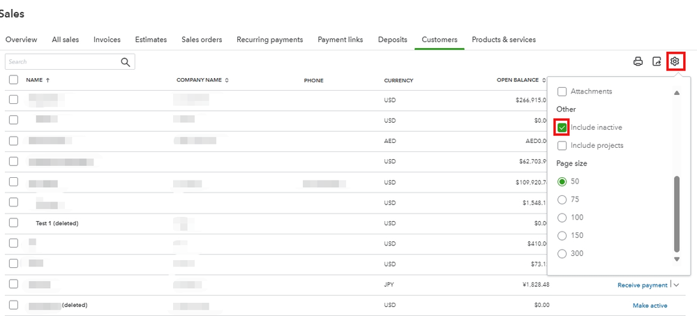Click the print list icon

pos(638,61)
